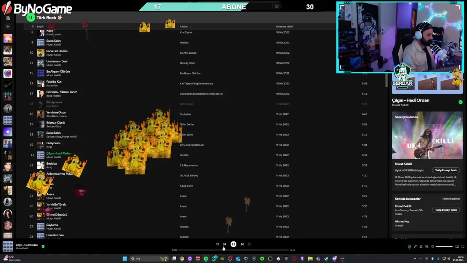Toggle shuffle mode
Viewport: 467px width, 263px height.
(x=217, y=244)
